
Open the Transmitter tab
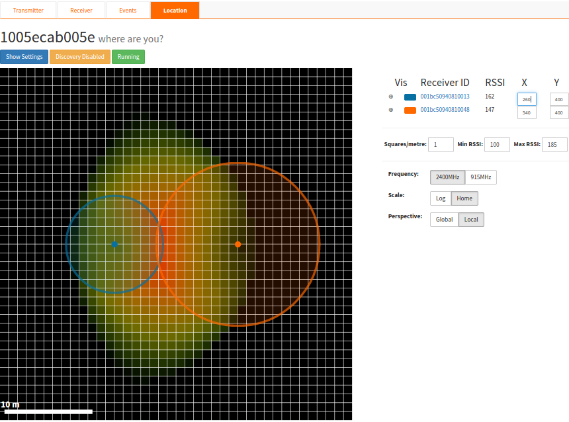[x=28, y=11]
